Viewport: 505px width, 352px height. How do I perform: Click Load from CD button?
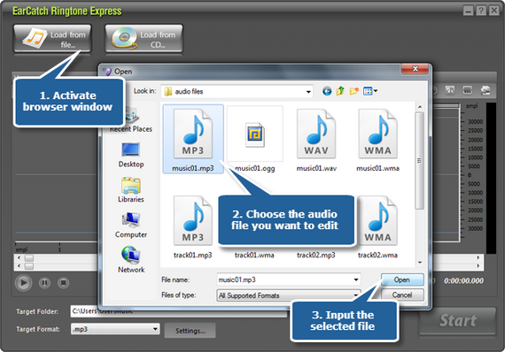144,38
